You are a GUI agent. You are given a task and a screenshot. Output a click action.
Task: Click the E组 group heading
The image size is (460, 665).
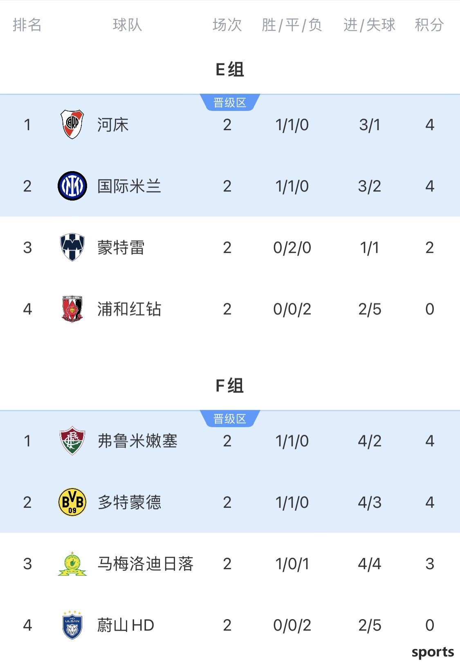tap(230, 70)
